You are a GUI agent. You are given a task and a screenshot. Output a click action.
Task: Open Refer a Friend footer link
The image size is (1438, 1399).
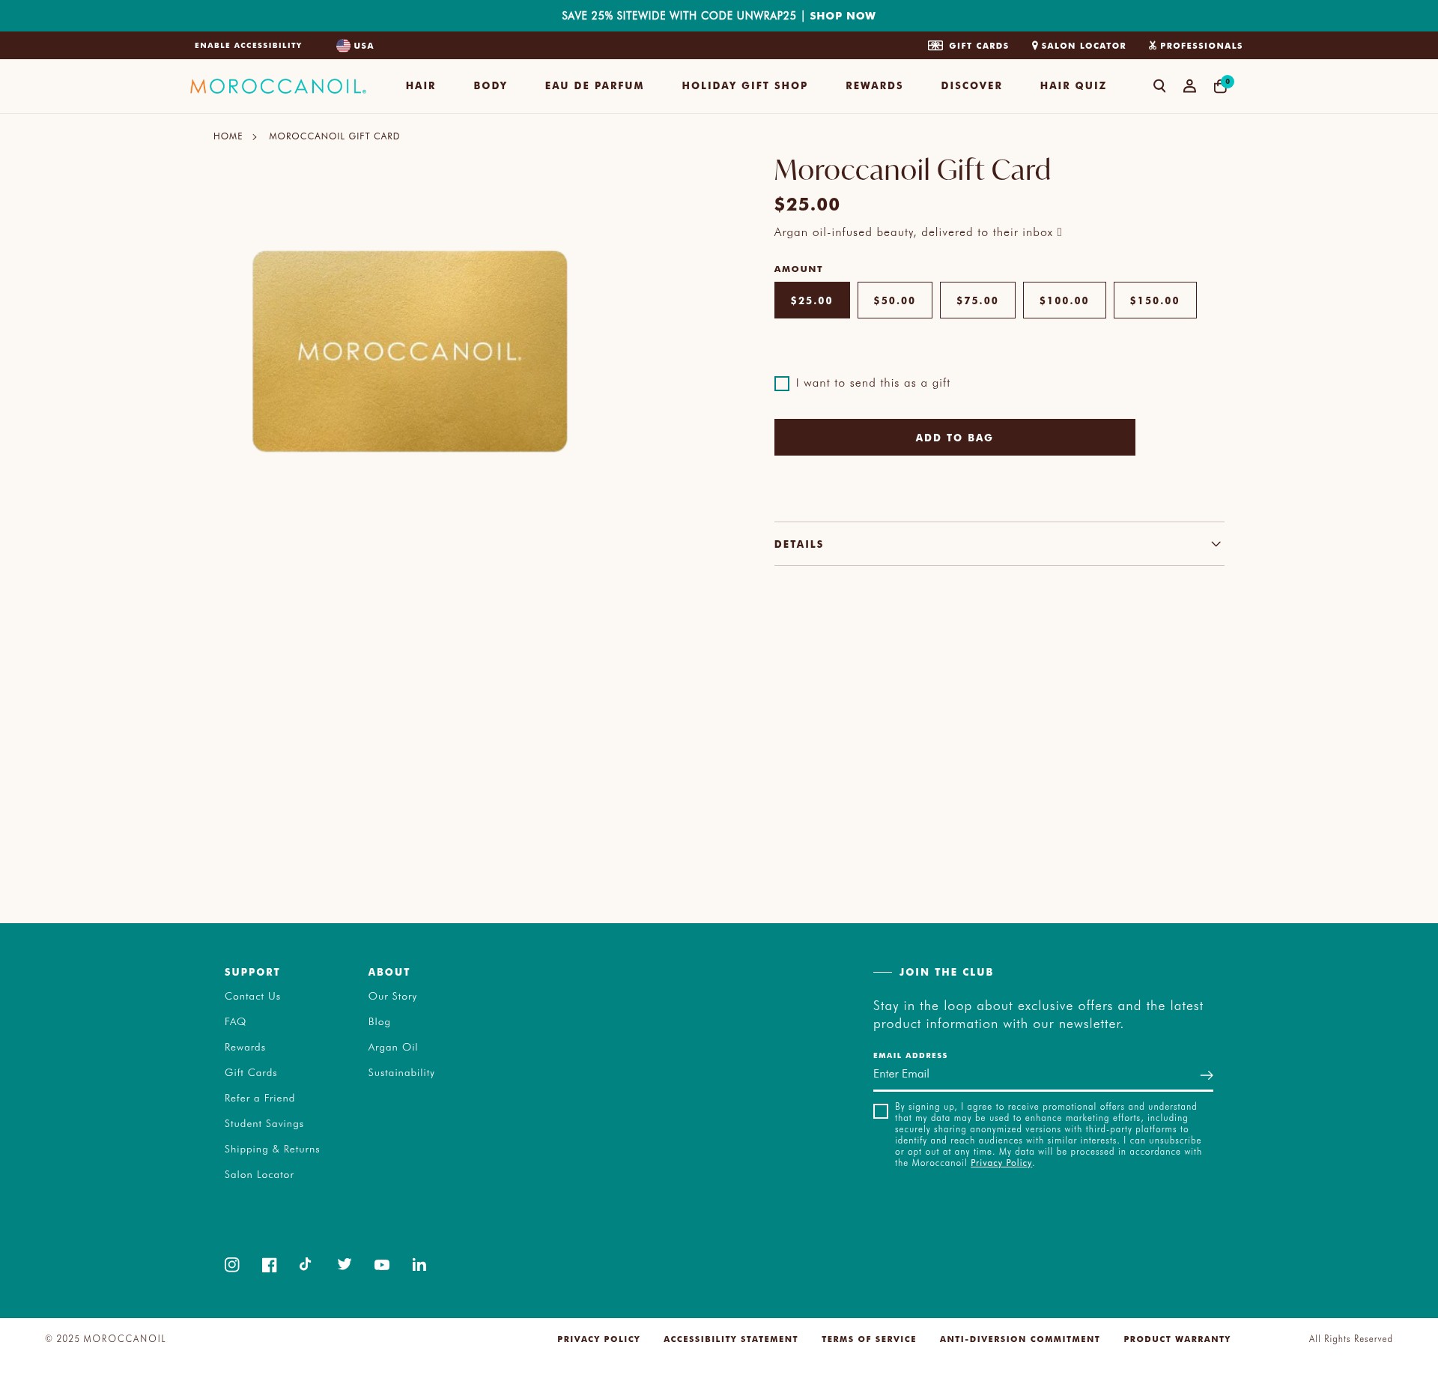[x=260, y=1099]
